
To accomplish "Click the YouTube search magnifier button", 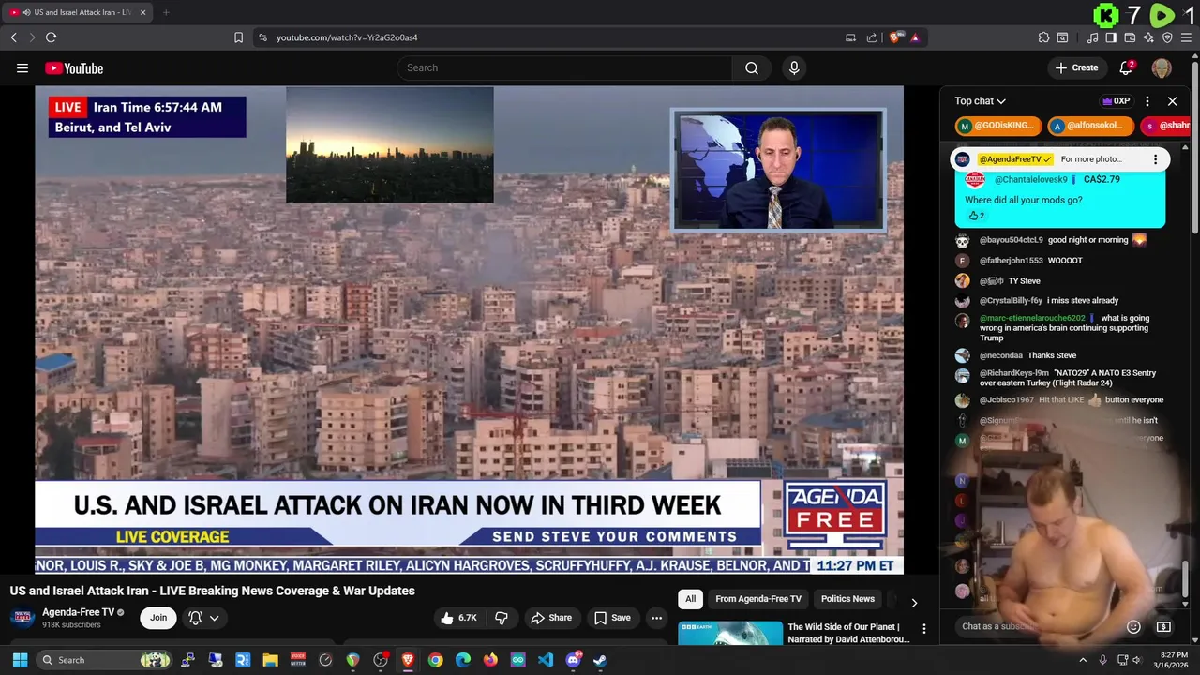I will coord(752,67).
